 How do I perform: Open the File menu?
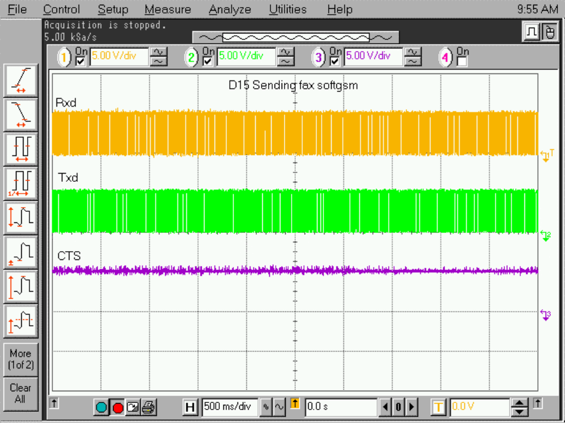[x=17, y=9]
